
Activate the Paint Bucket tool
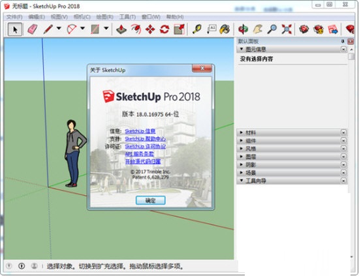pyautogui.click(x=225, y=29)
